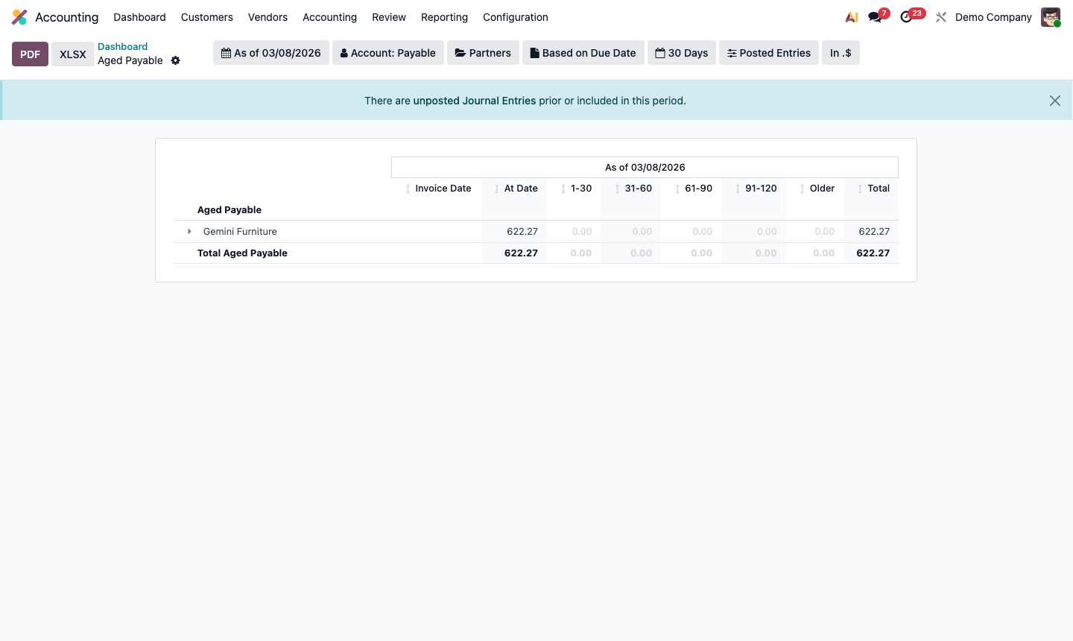Return to the Dashboard via breadcrumb link

tap(122, 46)
